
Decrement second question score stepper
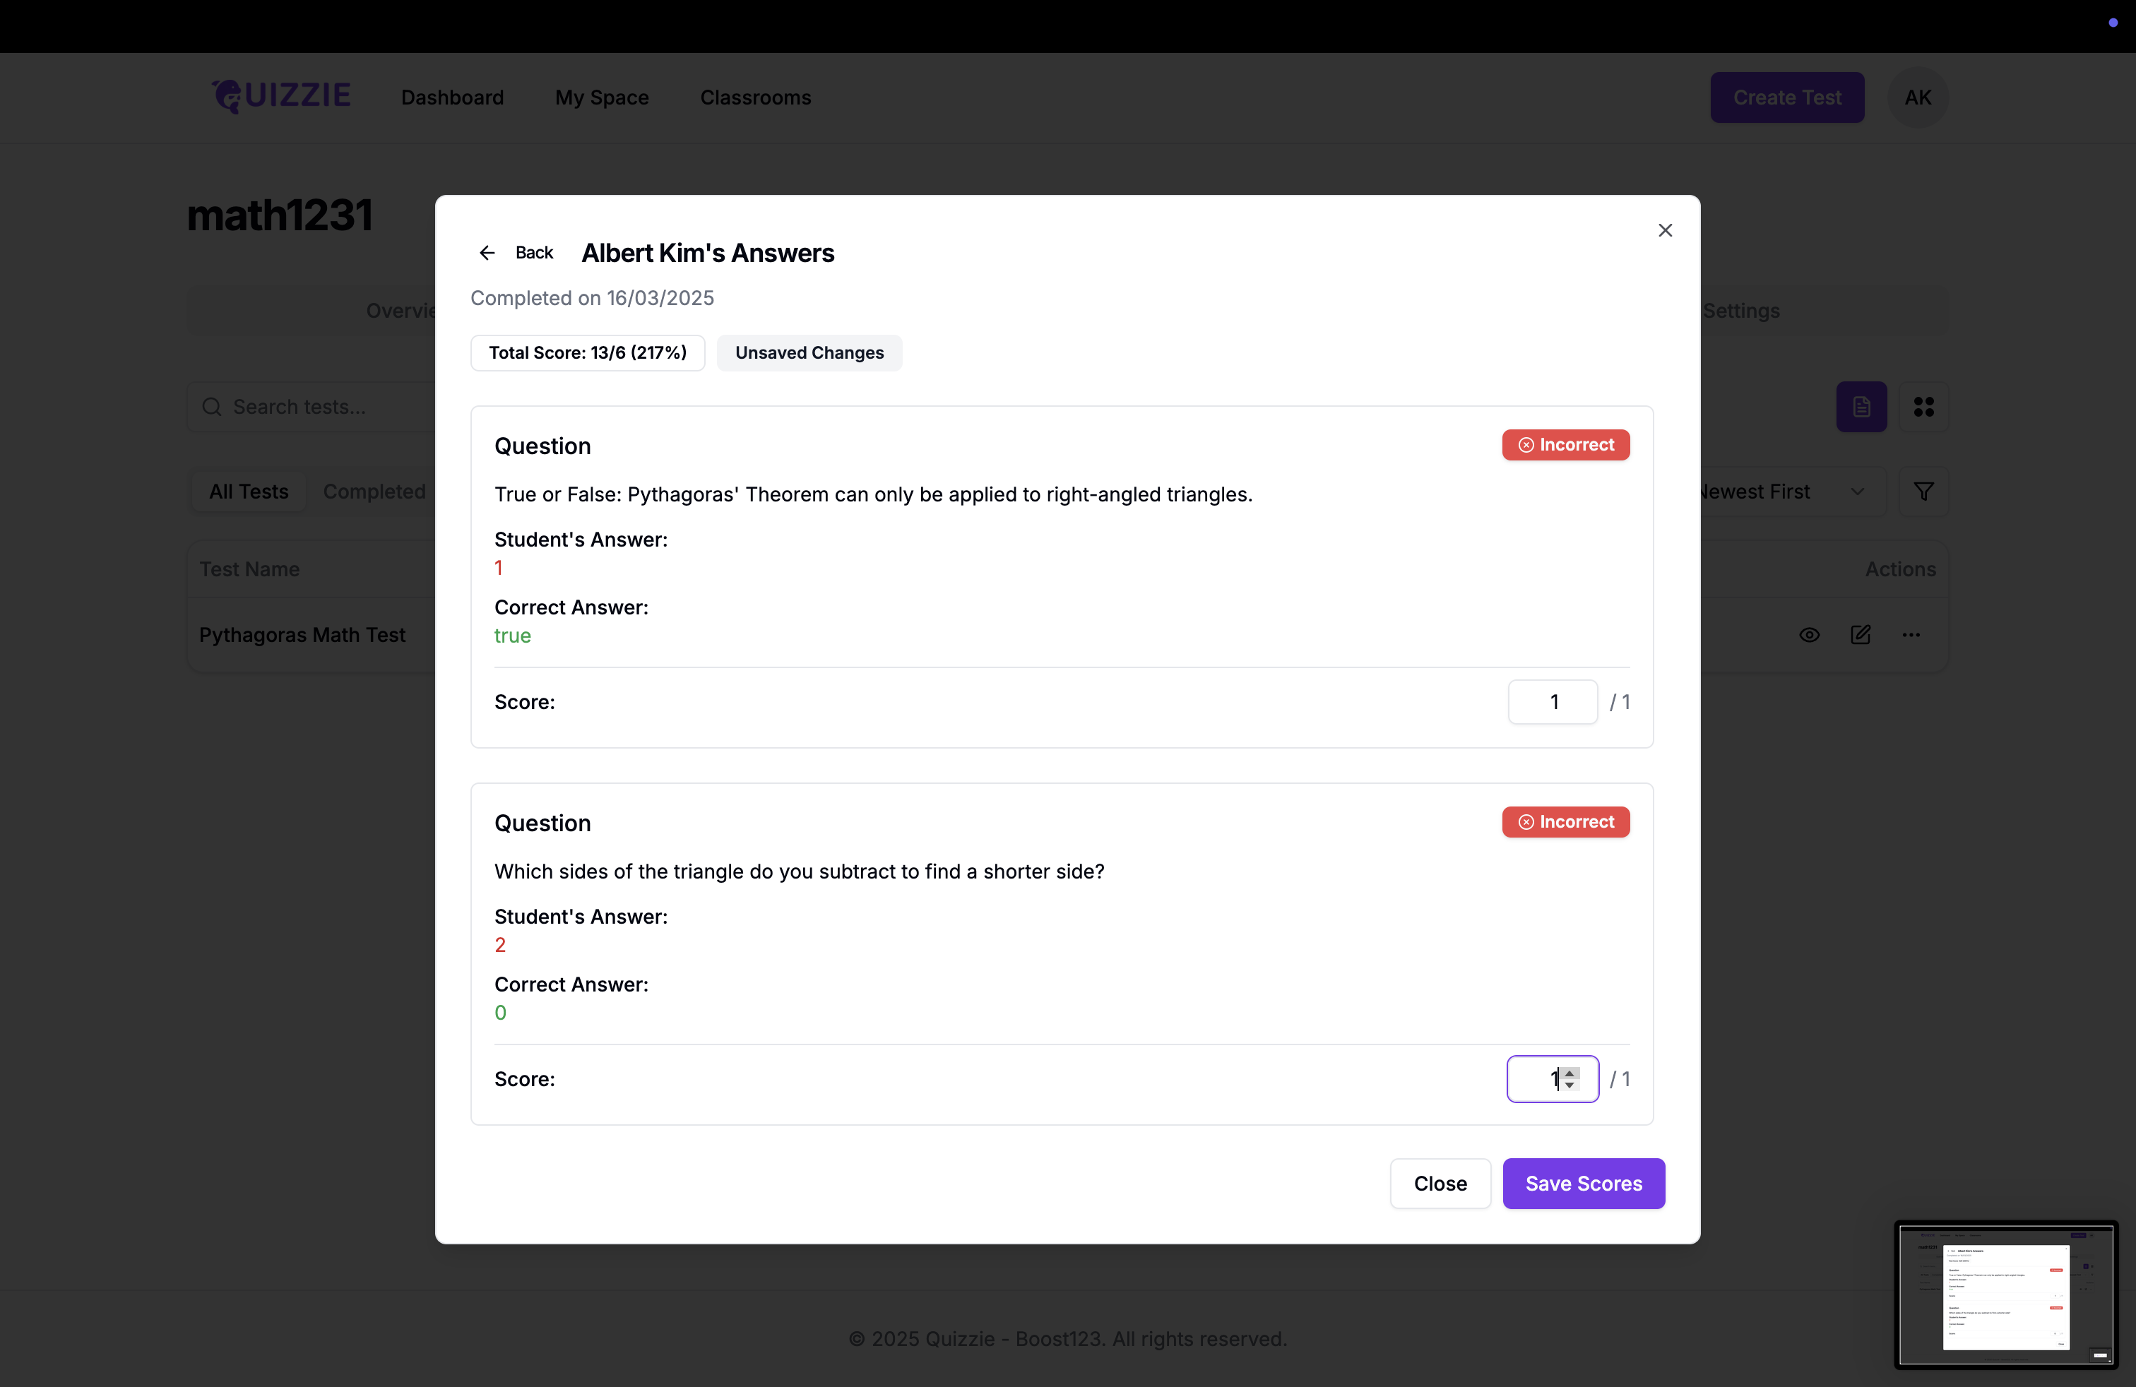coord(1570,1085)
